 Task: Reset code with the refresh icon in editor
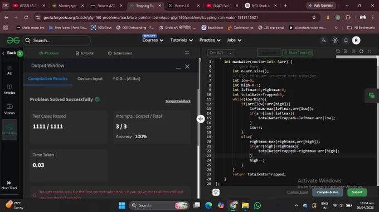tap(361, 51)
